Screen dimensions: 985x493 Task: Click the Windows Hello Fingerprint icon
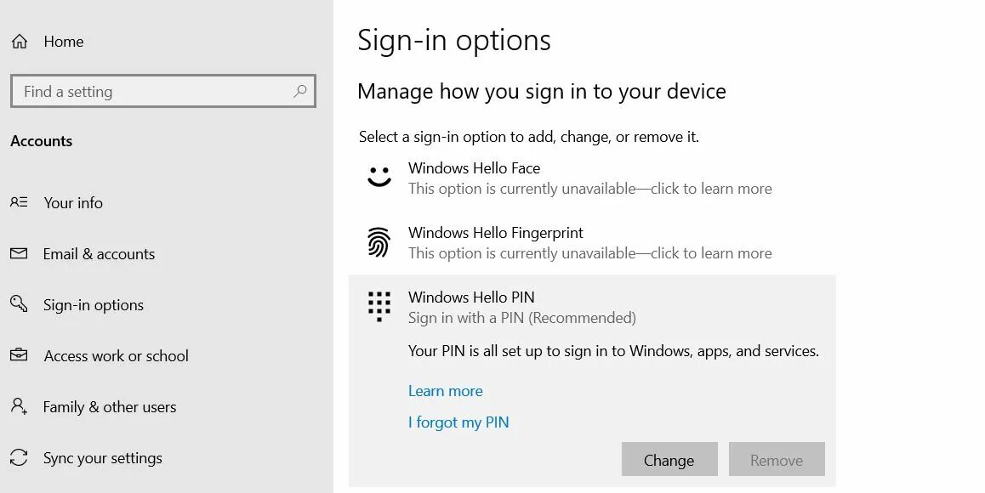(379, 242)
